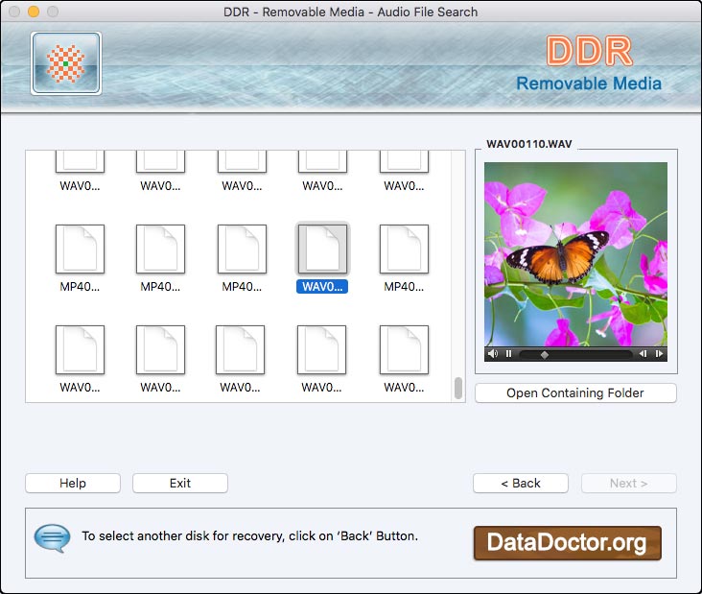Mute audio with the speaker icon
Image resolution: width=702 pixels, height=594 pixels.
[493, 354]
